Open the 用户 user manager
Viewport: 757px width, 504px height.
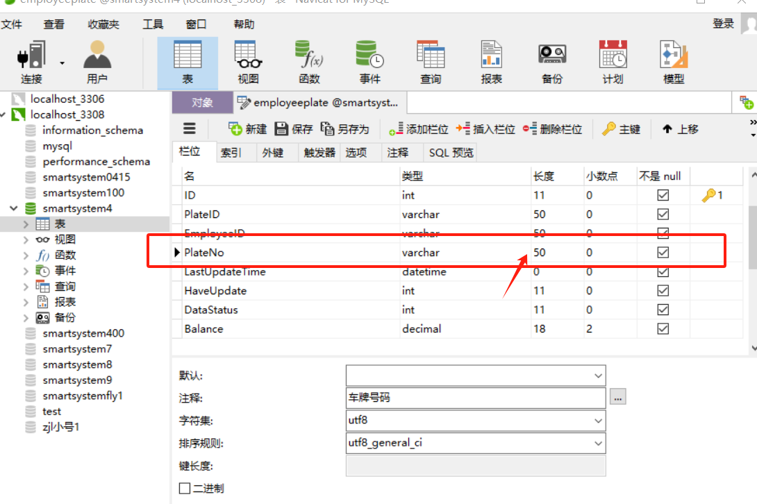click(97, 62)
